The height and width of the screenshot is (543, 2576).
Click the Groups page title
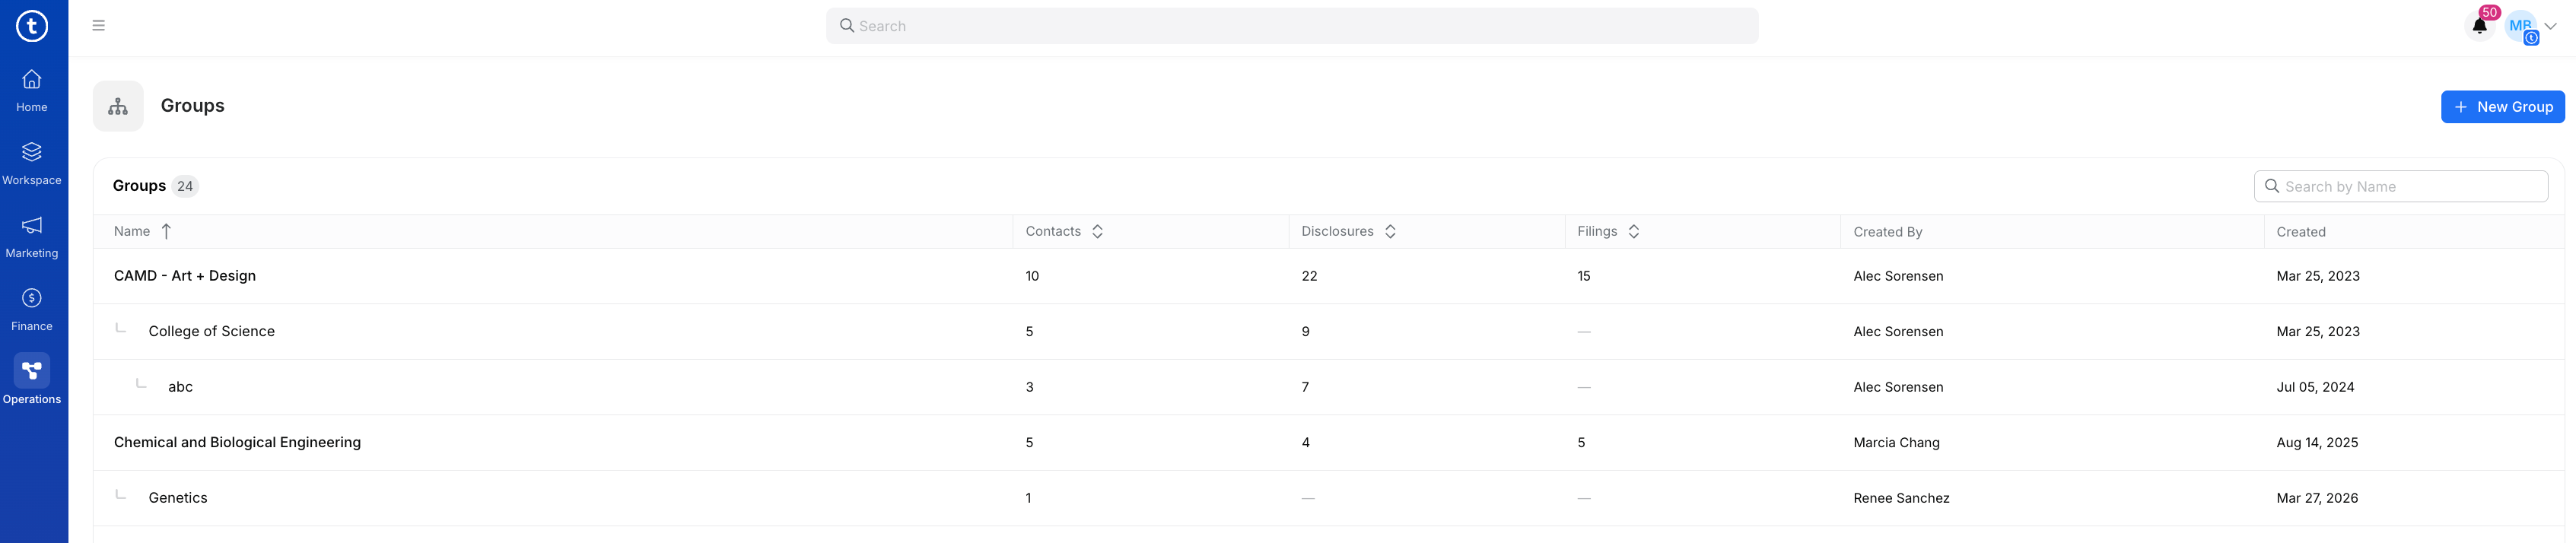point(192,106)
